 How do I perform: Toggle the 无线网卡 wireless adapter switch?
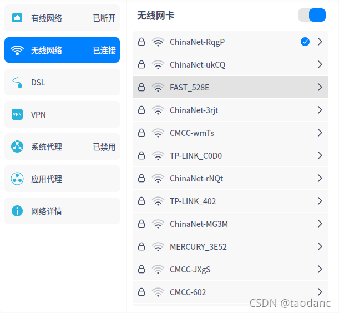click(312, 15)
